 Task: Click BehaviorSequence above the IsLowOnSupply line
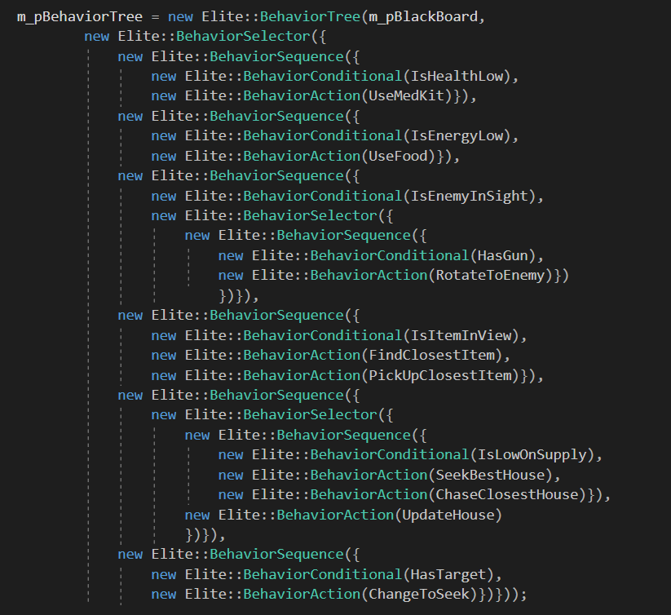tap(343, 435)
